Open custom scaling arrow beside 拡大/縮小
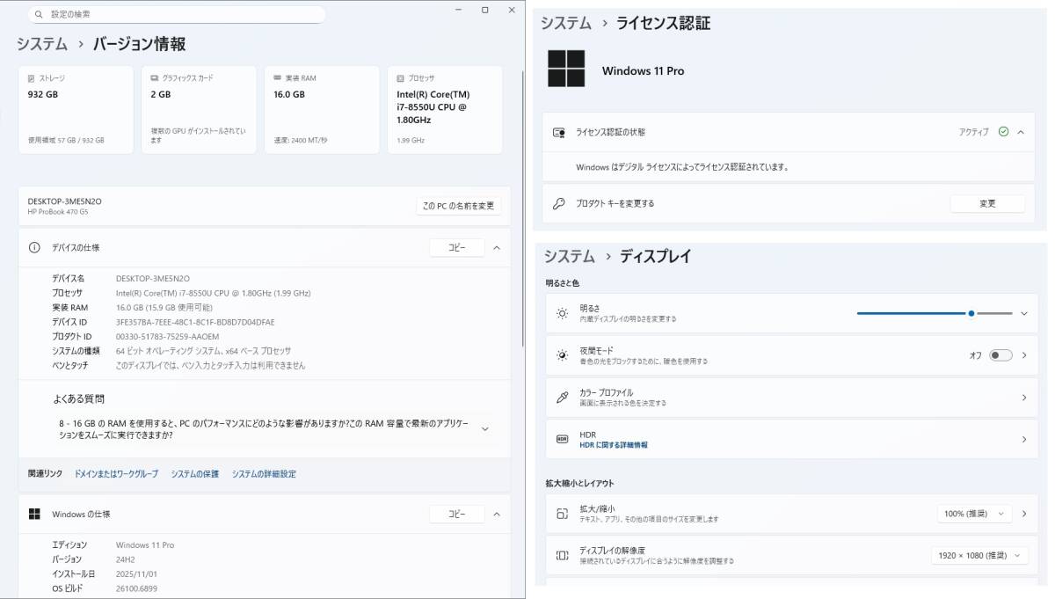 coord(1024,514)
